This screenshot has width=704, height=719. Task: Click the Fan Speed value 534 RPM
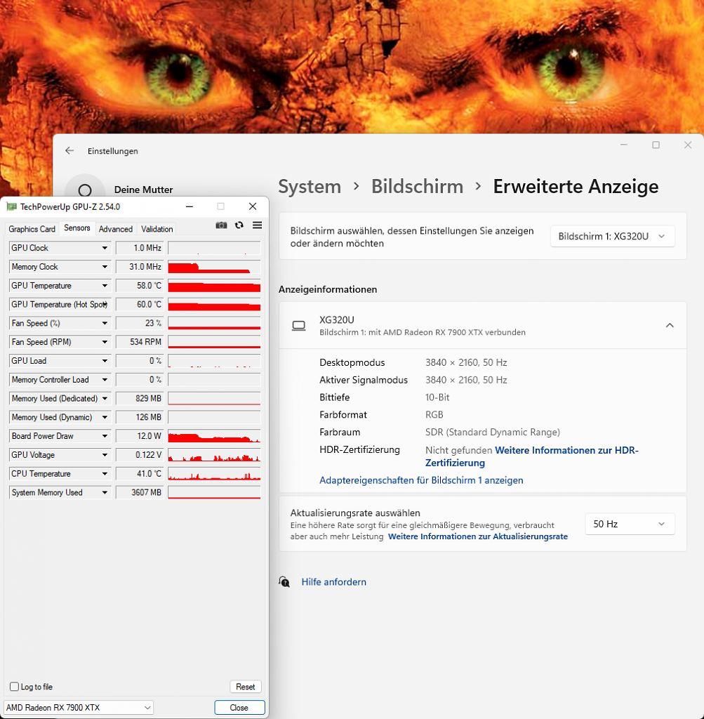coord(140,342)
